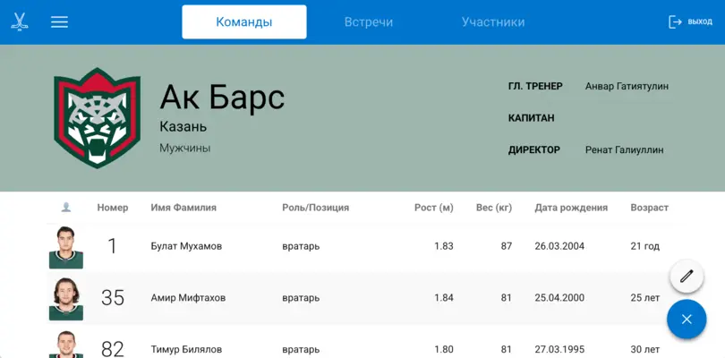725x358 pixels.
Task: Click birth date 26.03.2004
Action: click(559, 246)
